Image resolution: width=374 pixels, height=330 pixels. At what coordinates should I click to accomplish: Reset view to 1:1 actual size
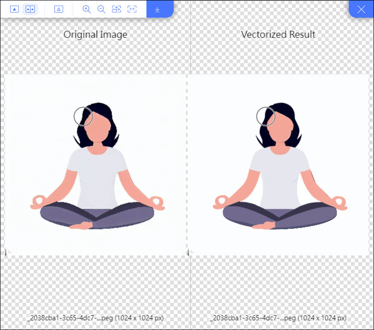pyautogui.click(x=132, y=9)
